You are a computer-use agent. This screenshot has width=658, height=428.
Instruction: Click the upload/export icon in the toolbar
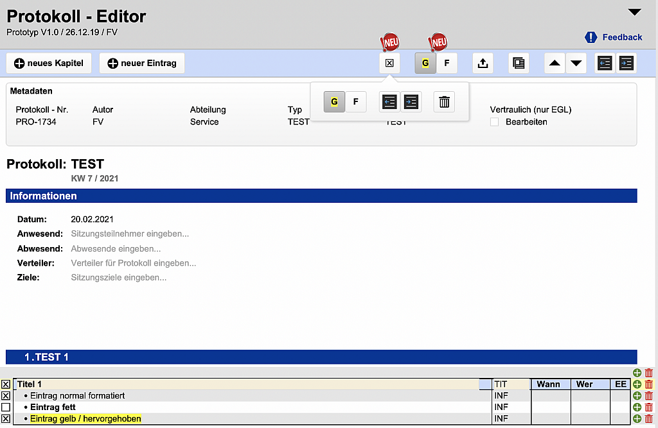click(483, 64)
